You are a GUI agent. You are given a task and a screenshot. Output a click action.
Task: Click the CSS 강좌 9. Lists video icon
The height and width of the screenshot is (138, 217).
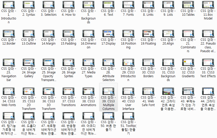point(168,5)
